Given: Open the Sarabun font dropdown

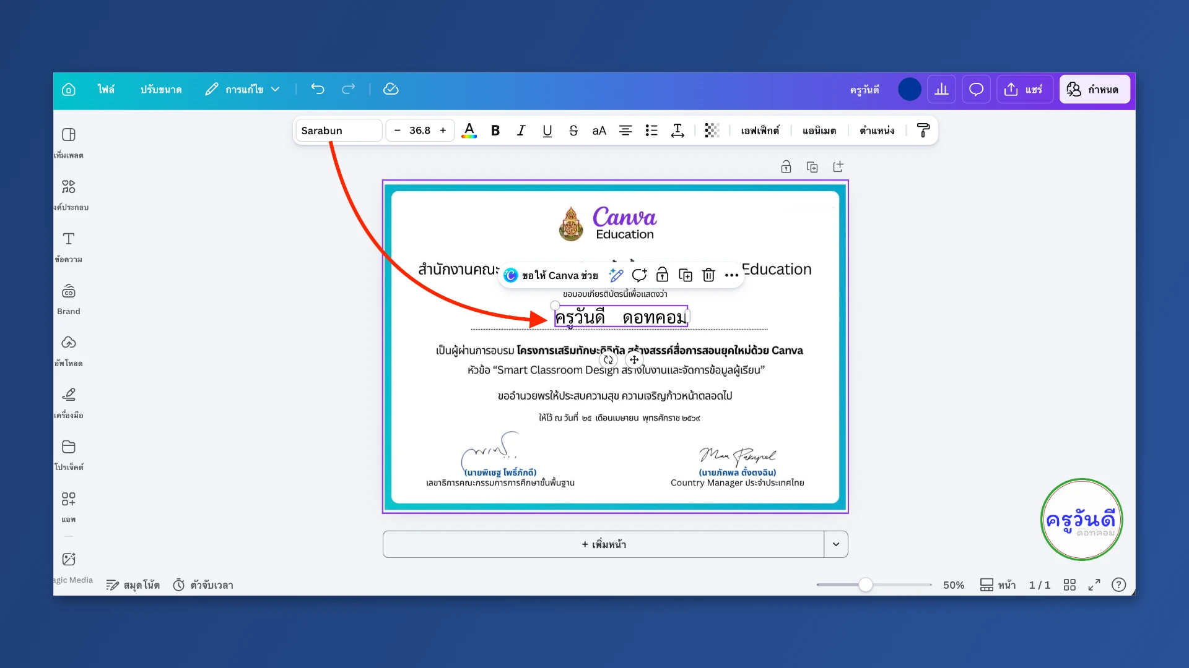Looking at the screenshot, I should pyautogui.click(x=338, y=130).
